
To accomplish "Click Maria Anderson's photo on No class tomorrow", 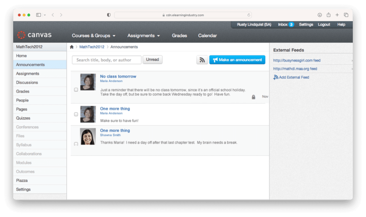I will pyautogui.click(x=88, y=82).
